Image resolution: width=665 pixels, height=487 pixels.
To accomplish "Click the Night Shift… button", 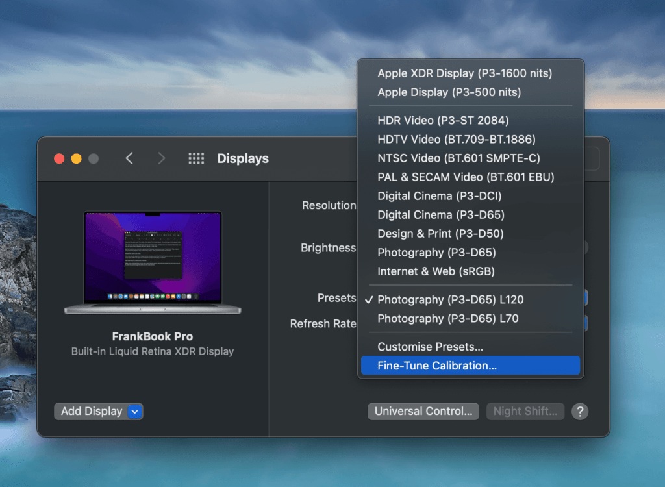I will [525, 412].
